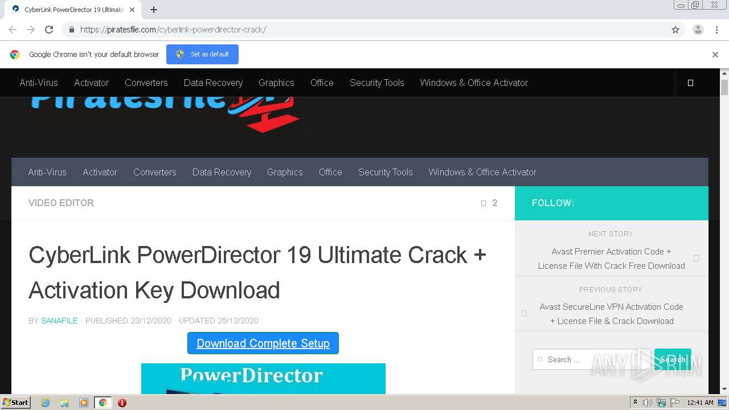Select Office in gray navigation bar
729x410 pixels.
tap(330, 172)
